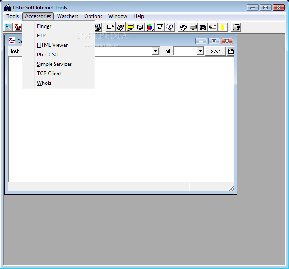
Task: Maximize the OstroSoft main window
Action: pos(266,8)
